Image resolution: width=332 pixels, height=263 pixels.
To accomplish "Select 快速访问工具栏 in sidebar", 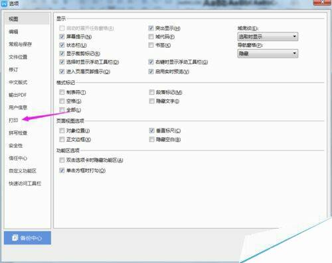I will (25, 184).
